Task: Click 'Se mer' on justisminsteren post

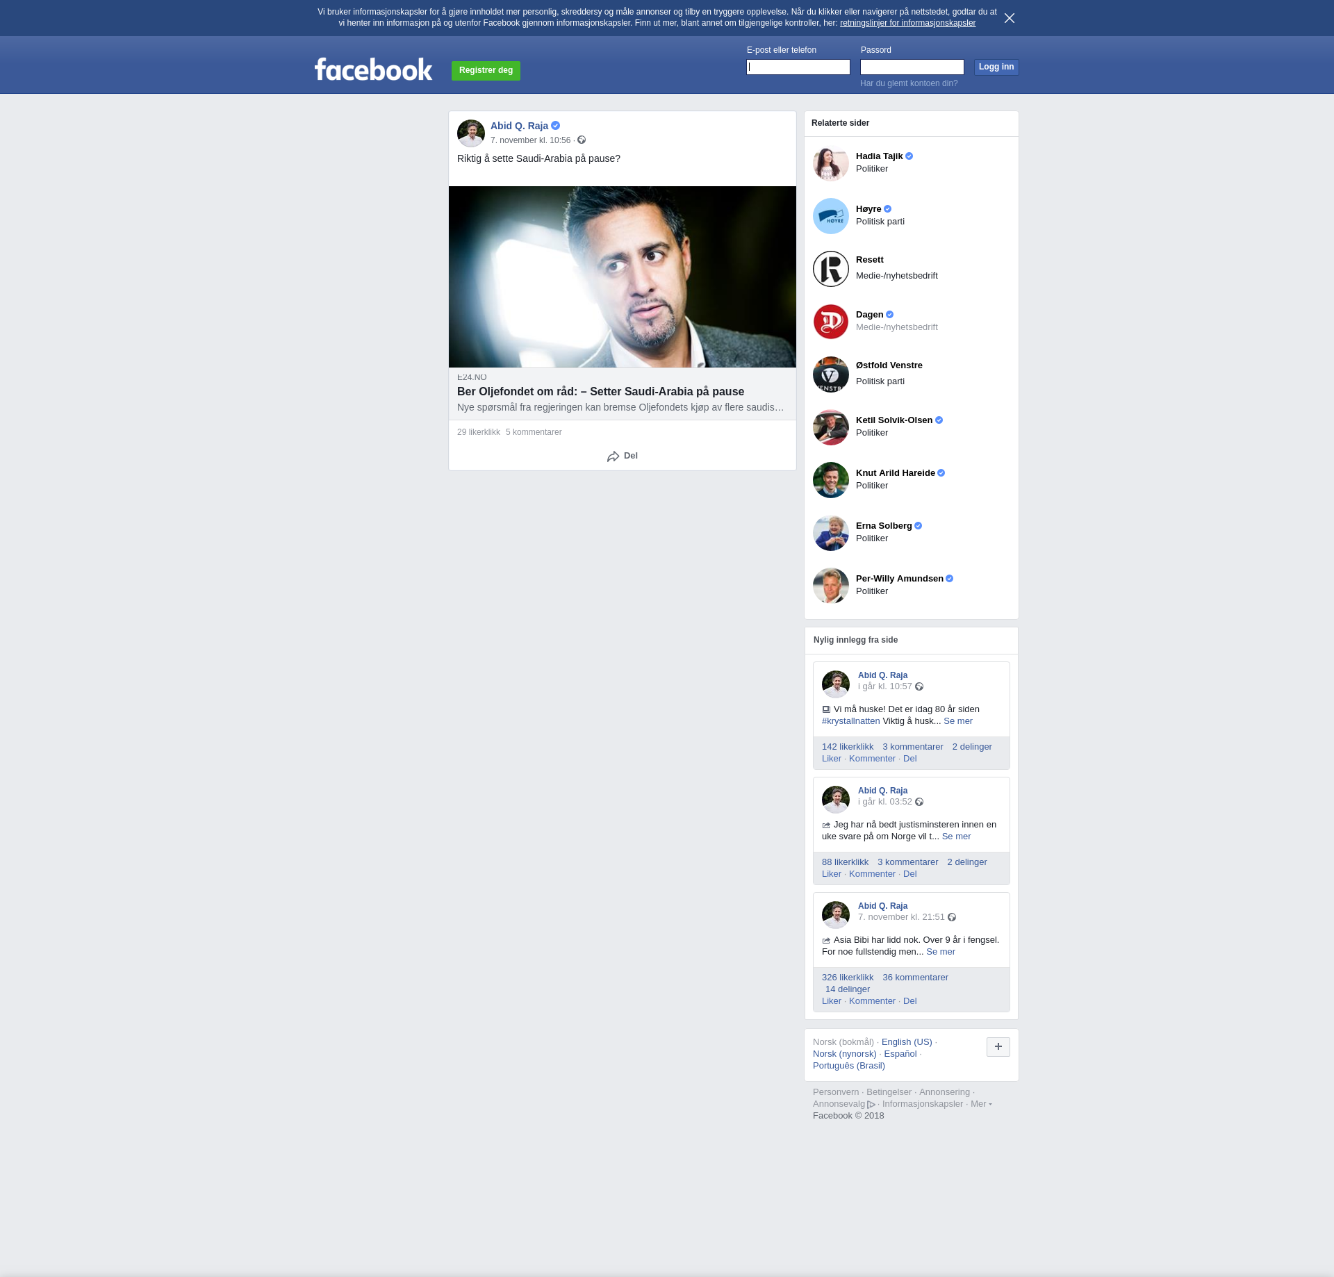Action: click(956, 837)
